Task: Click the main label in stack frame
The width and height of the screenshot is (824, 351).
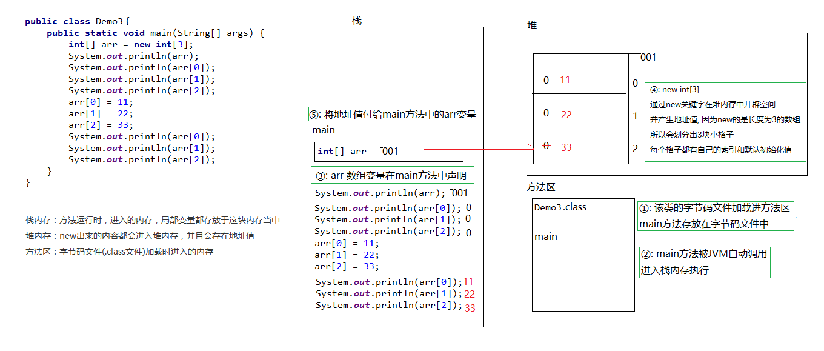Action: click(324, 130)
